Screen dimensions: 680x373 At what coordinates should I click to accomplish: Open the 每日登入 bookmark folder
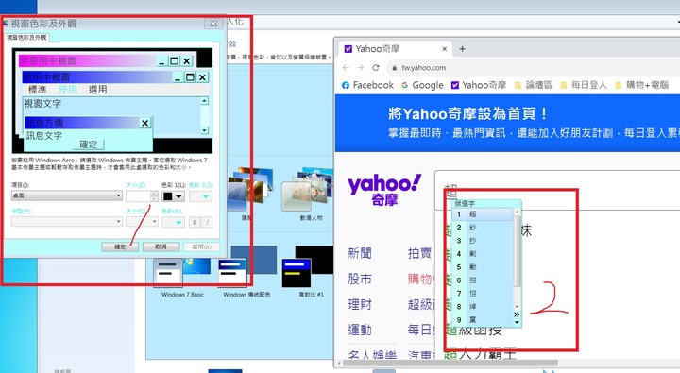584,85
